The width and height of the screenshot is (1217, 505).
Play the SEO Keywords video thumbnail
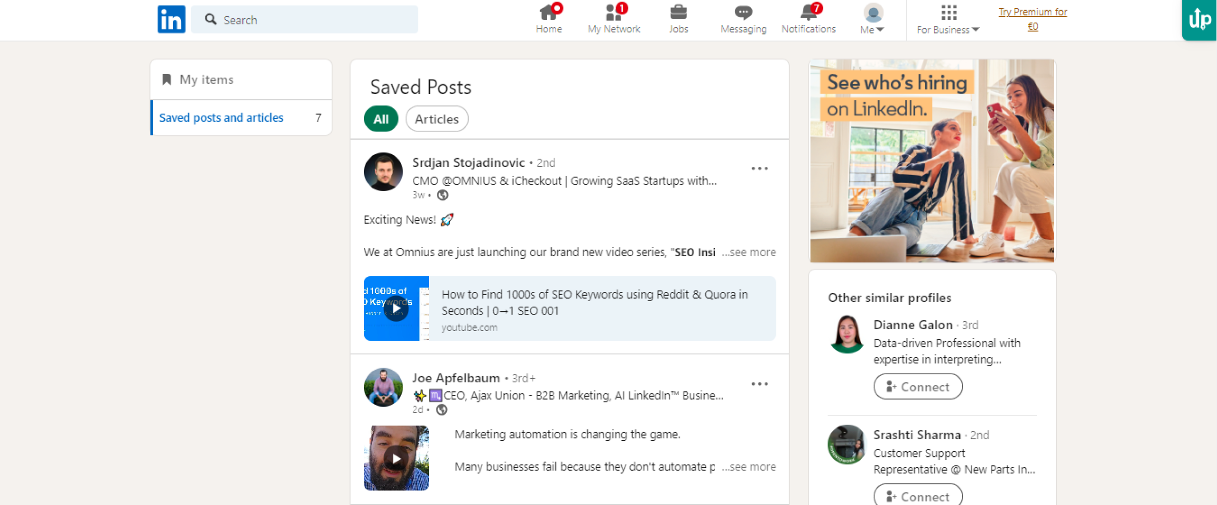pyautogui.click(x=396, y=308)
